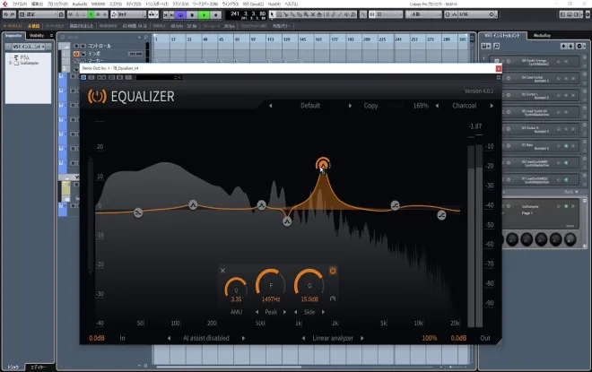Toggle the band enable power button in band popup
Viewport: 592px width, 372px height.
[333, 271]
